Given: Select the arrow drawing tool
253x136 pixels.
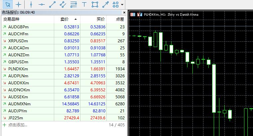Looking at the screenshot, I should [x=105, y=4].
